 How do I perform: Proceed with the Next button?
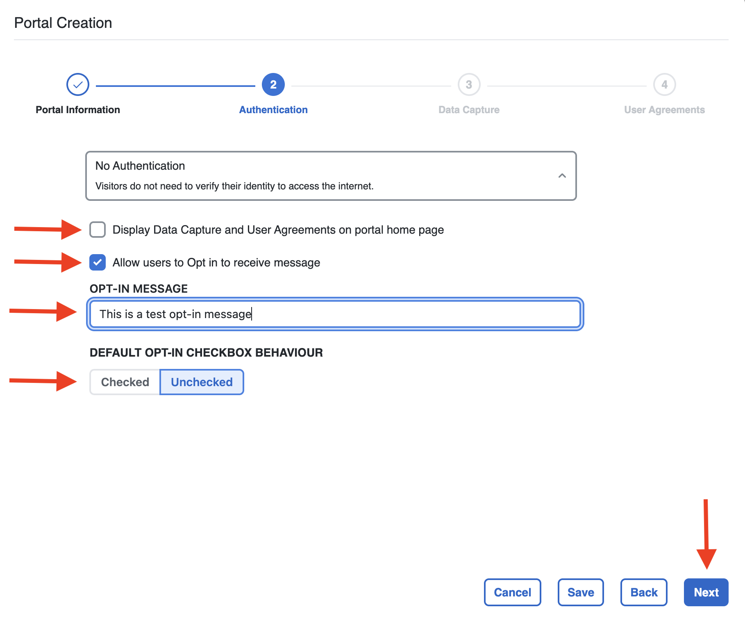pyautogui.click(x=706, y=592)
